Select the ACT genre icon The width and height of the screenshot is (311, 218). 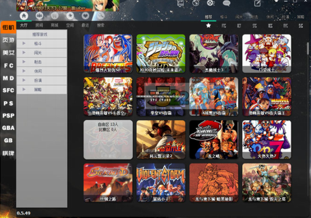[239, 26]
